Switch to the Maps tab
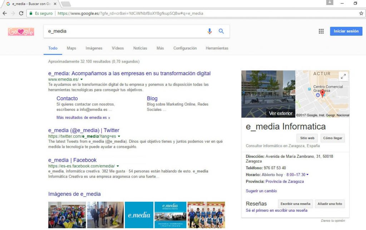Viewport: 366px width, 230px height. pos(71,48)
